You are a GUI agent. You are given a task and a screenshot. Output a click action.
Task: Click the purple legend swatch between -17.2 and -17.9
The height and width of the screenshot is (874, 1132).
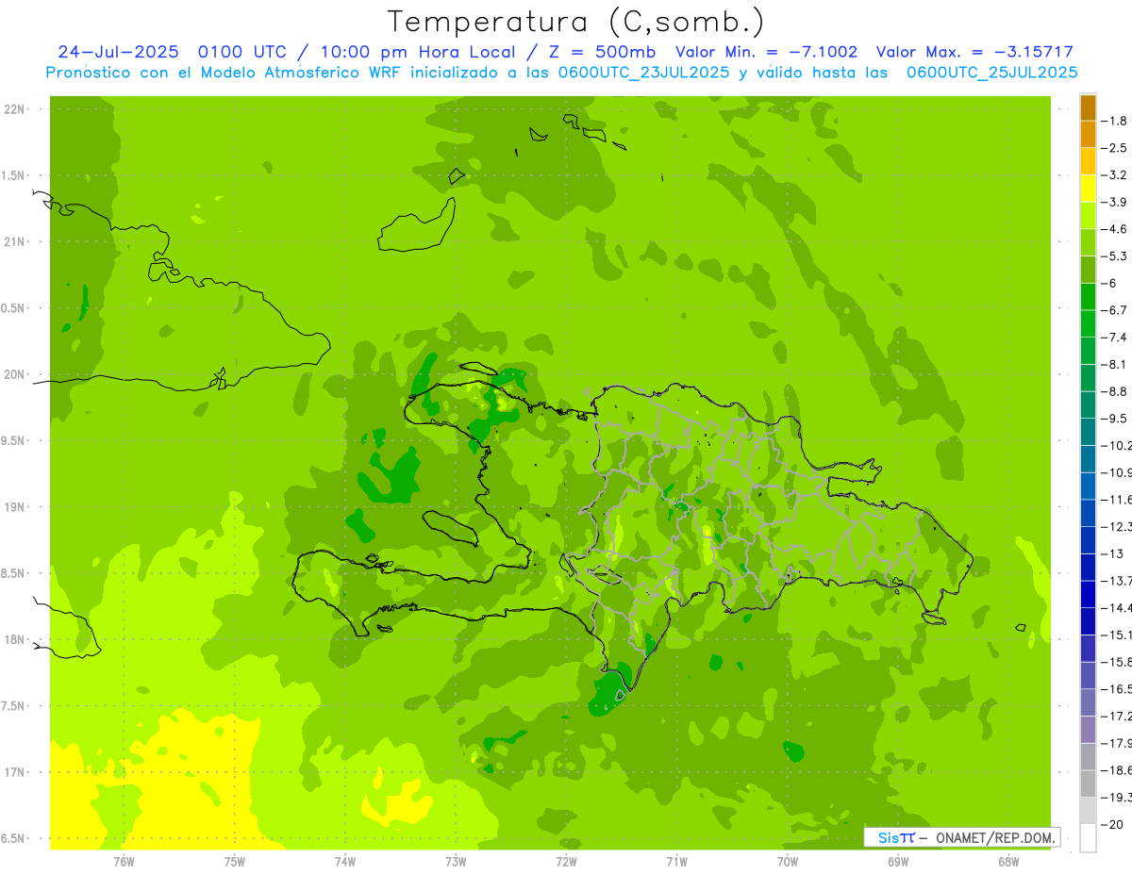coord(1088,730)
